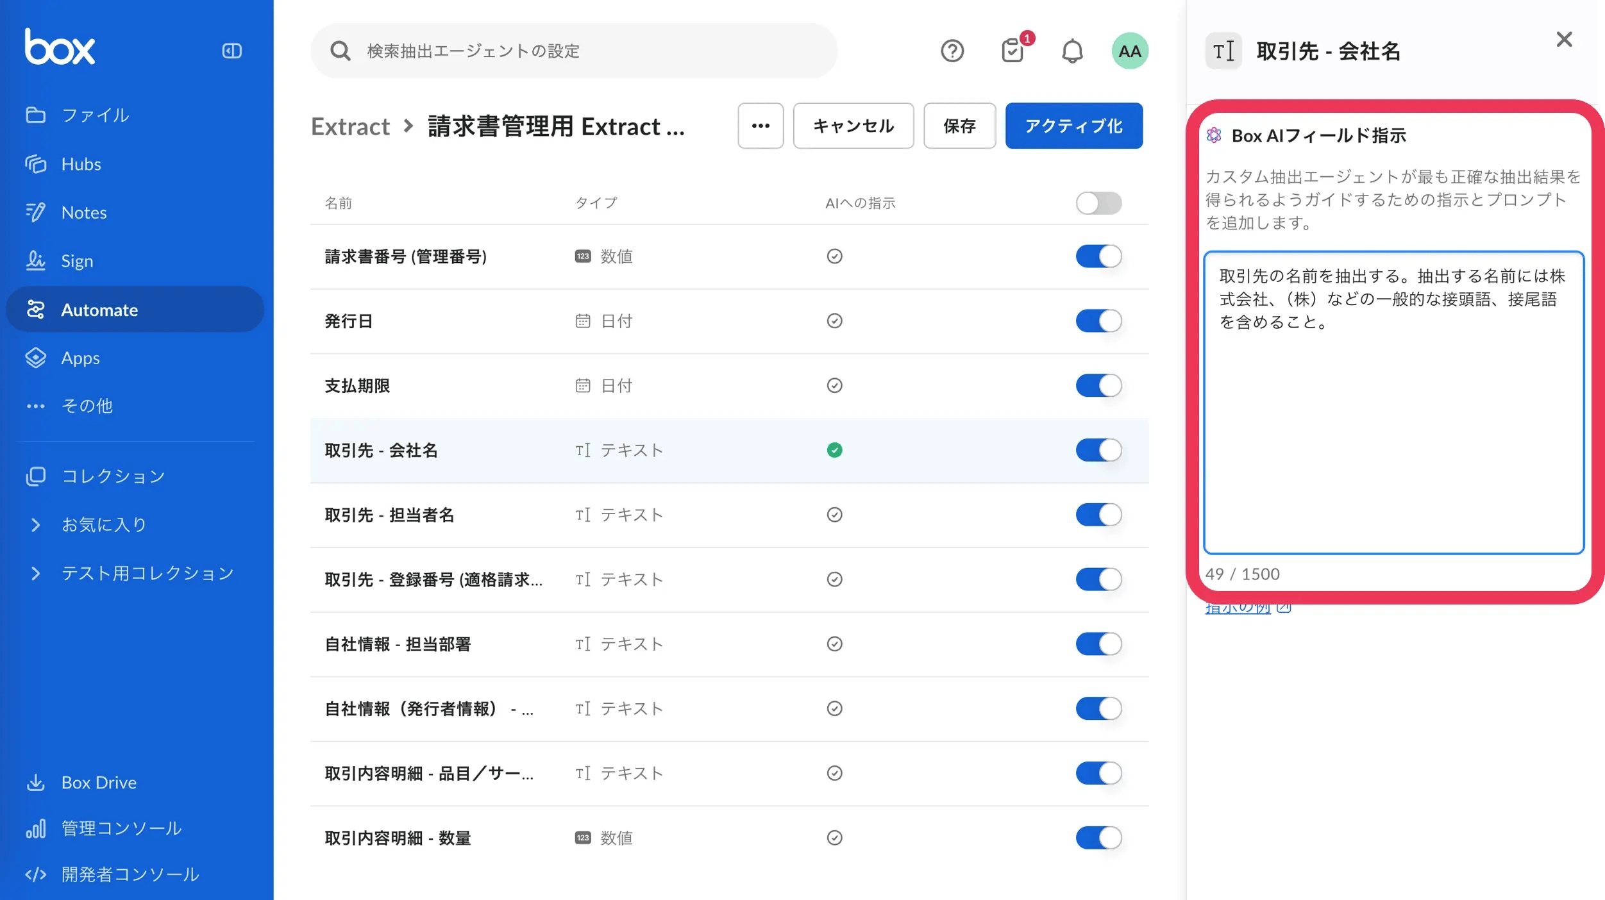The image size is (1605, 900).
Task: Open the notifications bell
Action: 1073,51
